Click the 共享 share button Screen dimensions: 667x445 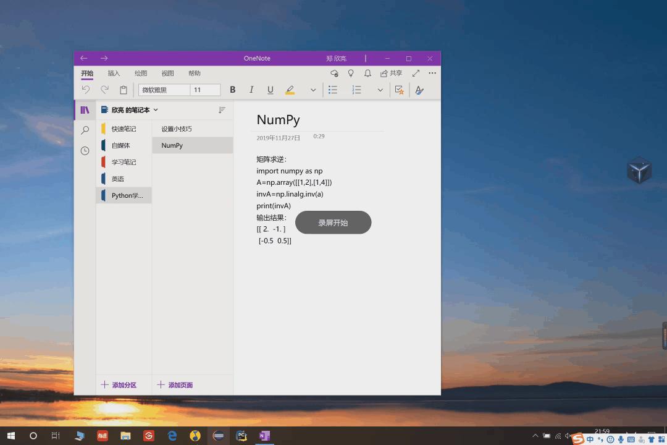(x=392, y=73)
